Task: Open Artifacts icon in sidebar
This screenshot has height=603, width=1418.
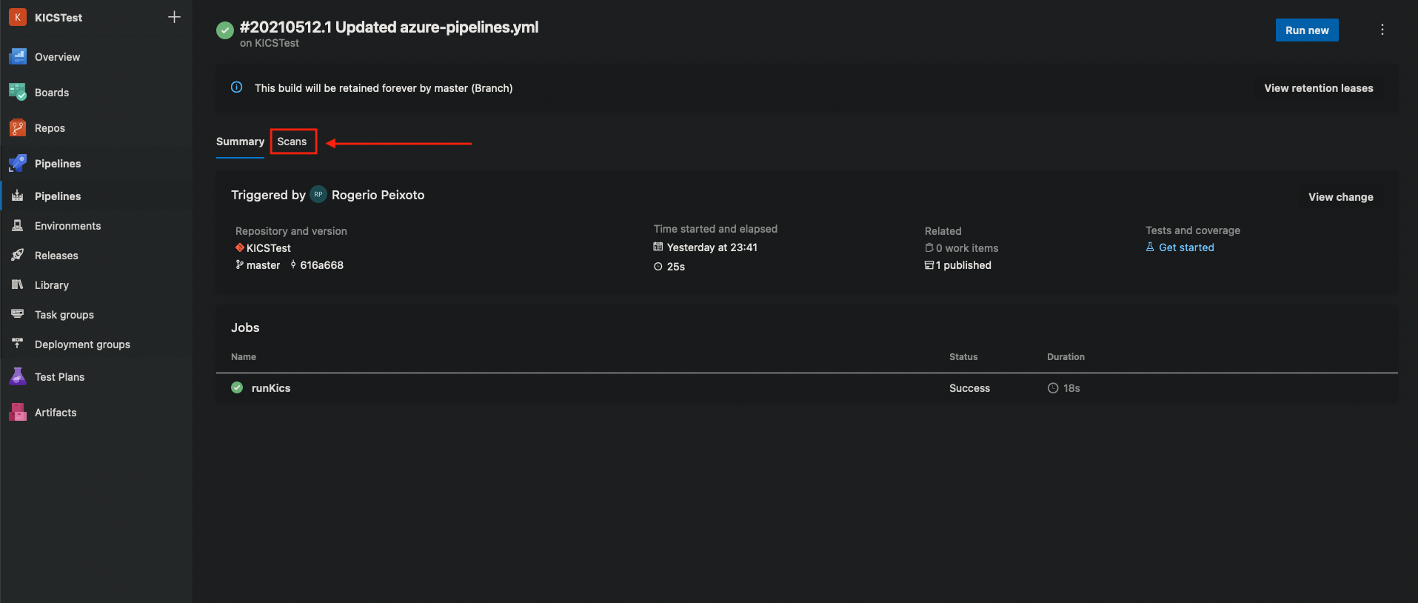Action: (18, 413)
